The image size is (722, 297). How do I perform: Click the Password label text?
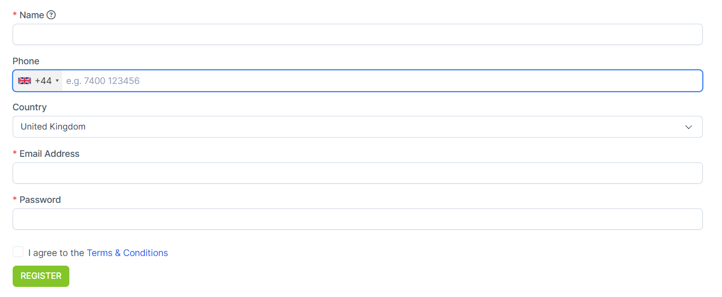click(x=40, y=200)
